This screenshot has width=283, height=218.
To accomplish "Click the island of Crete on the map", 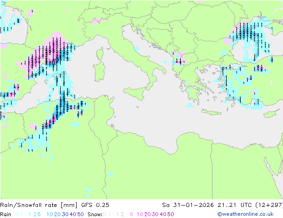I will 211,112.
